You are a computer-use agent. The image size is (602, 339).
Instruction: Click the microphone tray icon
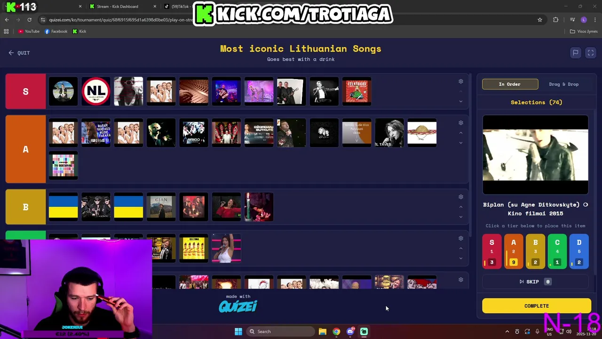click(x=538, y=331)
